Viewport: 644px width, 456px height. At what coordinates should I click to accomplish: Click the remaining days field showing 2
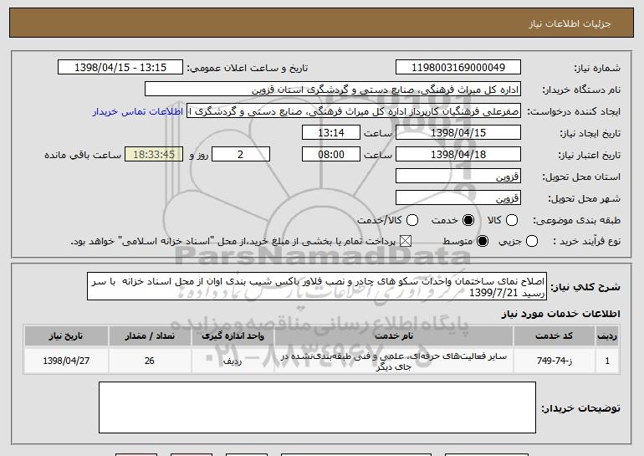click(x=241, y=155)
